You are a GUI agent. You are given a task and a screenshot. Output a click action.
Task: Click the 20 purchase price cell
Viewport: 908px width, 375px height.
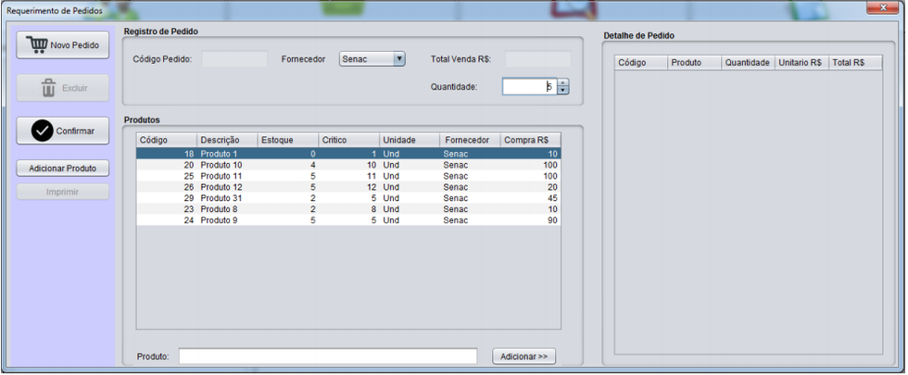552,187
